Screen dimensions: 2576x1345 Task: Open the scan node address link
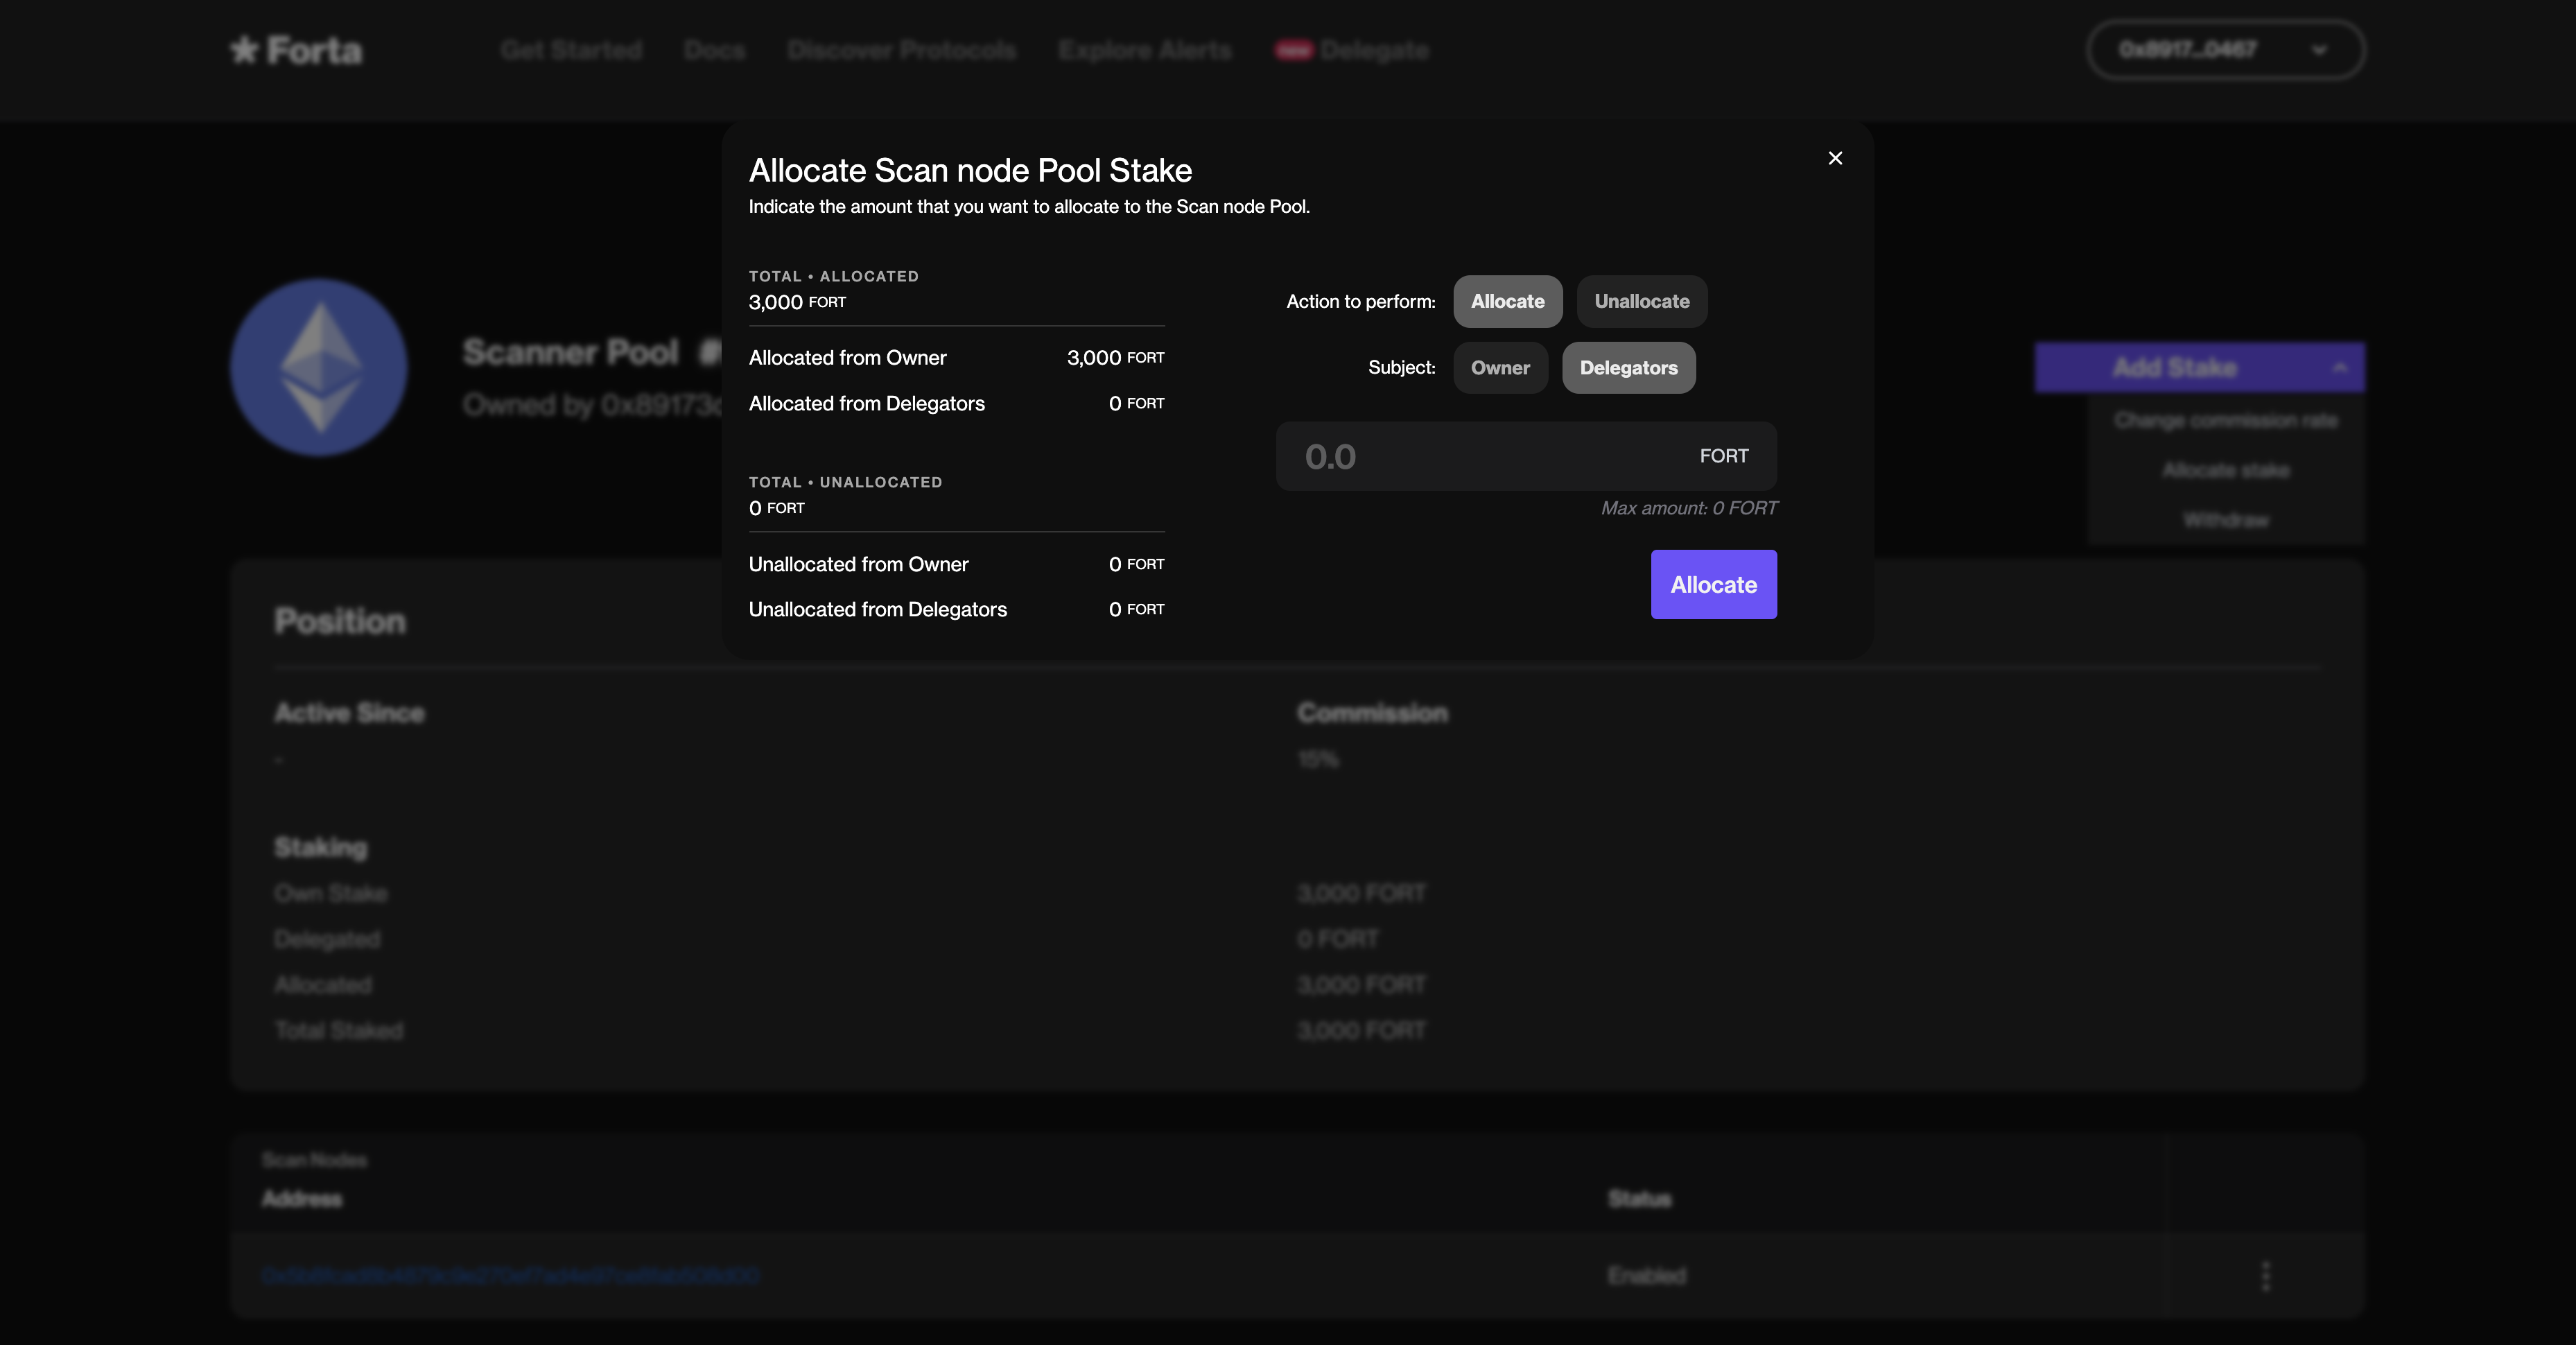point(511,1276)
